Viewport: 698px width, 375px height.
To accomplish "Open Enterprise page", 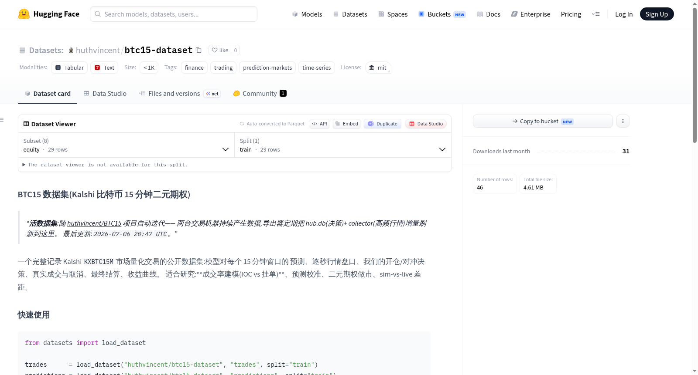I will [x=530, y=14].
